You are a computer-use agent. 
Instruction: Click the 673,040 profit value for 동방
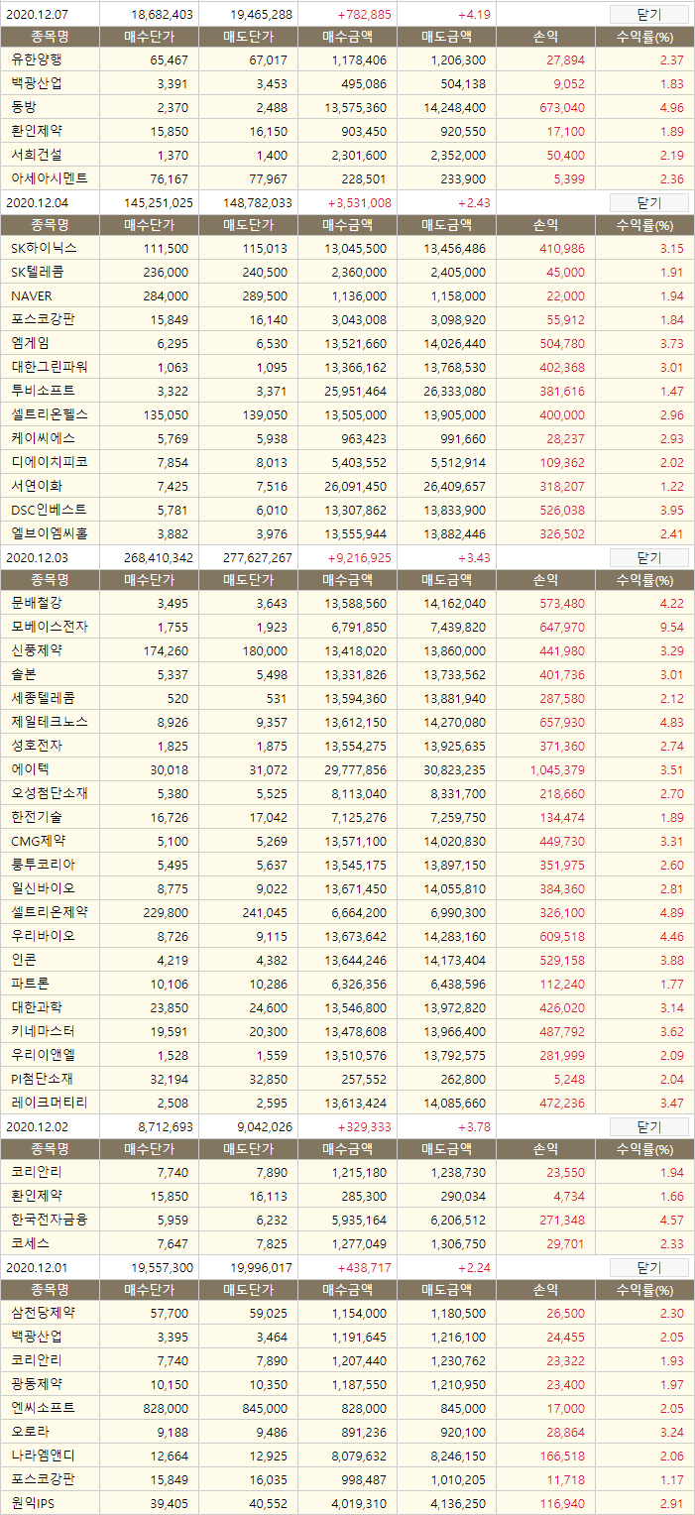coord(563,108)
